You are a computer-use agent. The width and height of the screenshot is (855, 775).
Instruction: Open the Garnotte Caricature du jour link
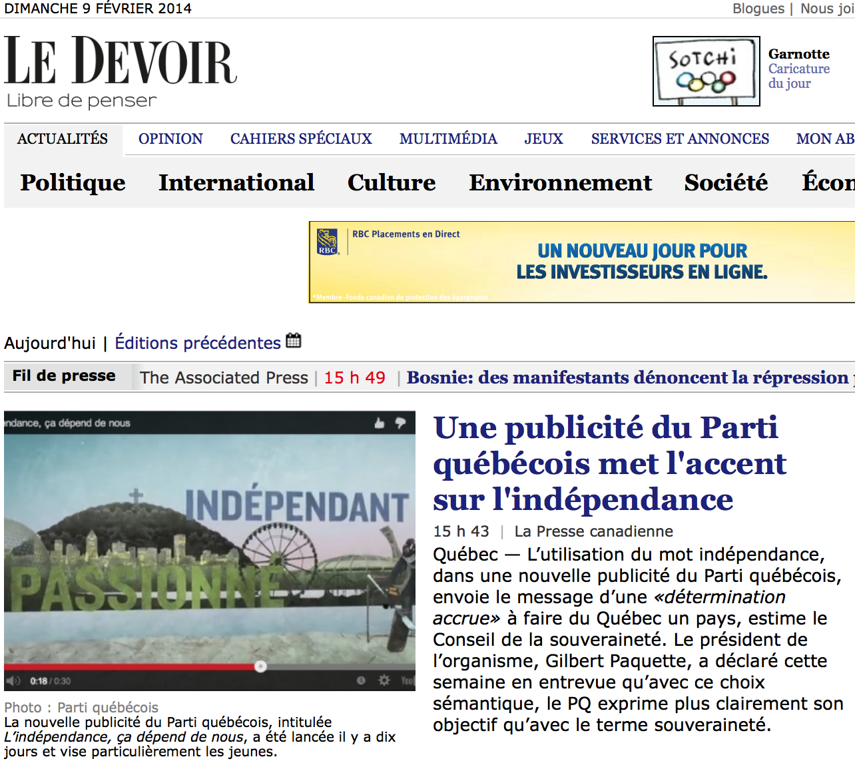pos(799,69)
